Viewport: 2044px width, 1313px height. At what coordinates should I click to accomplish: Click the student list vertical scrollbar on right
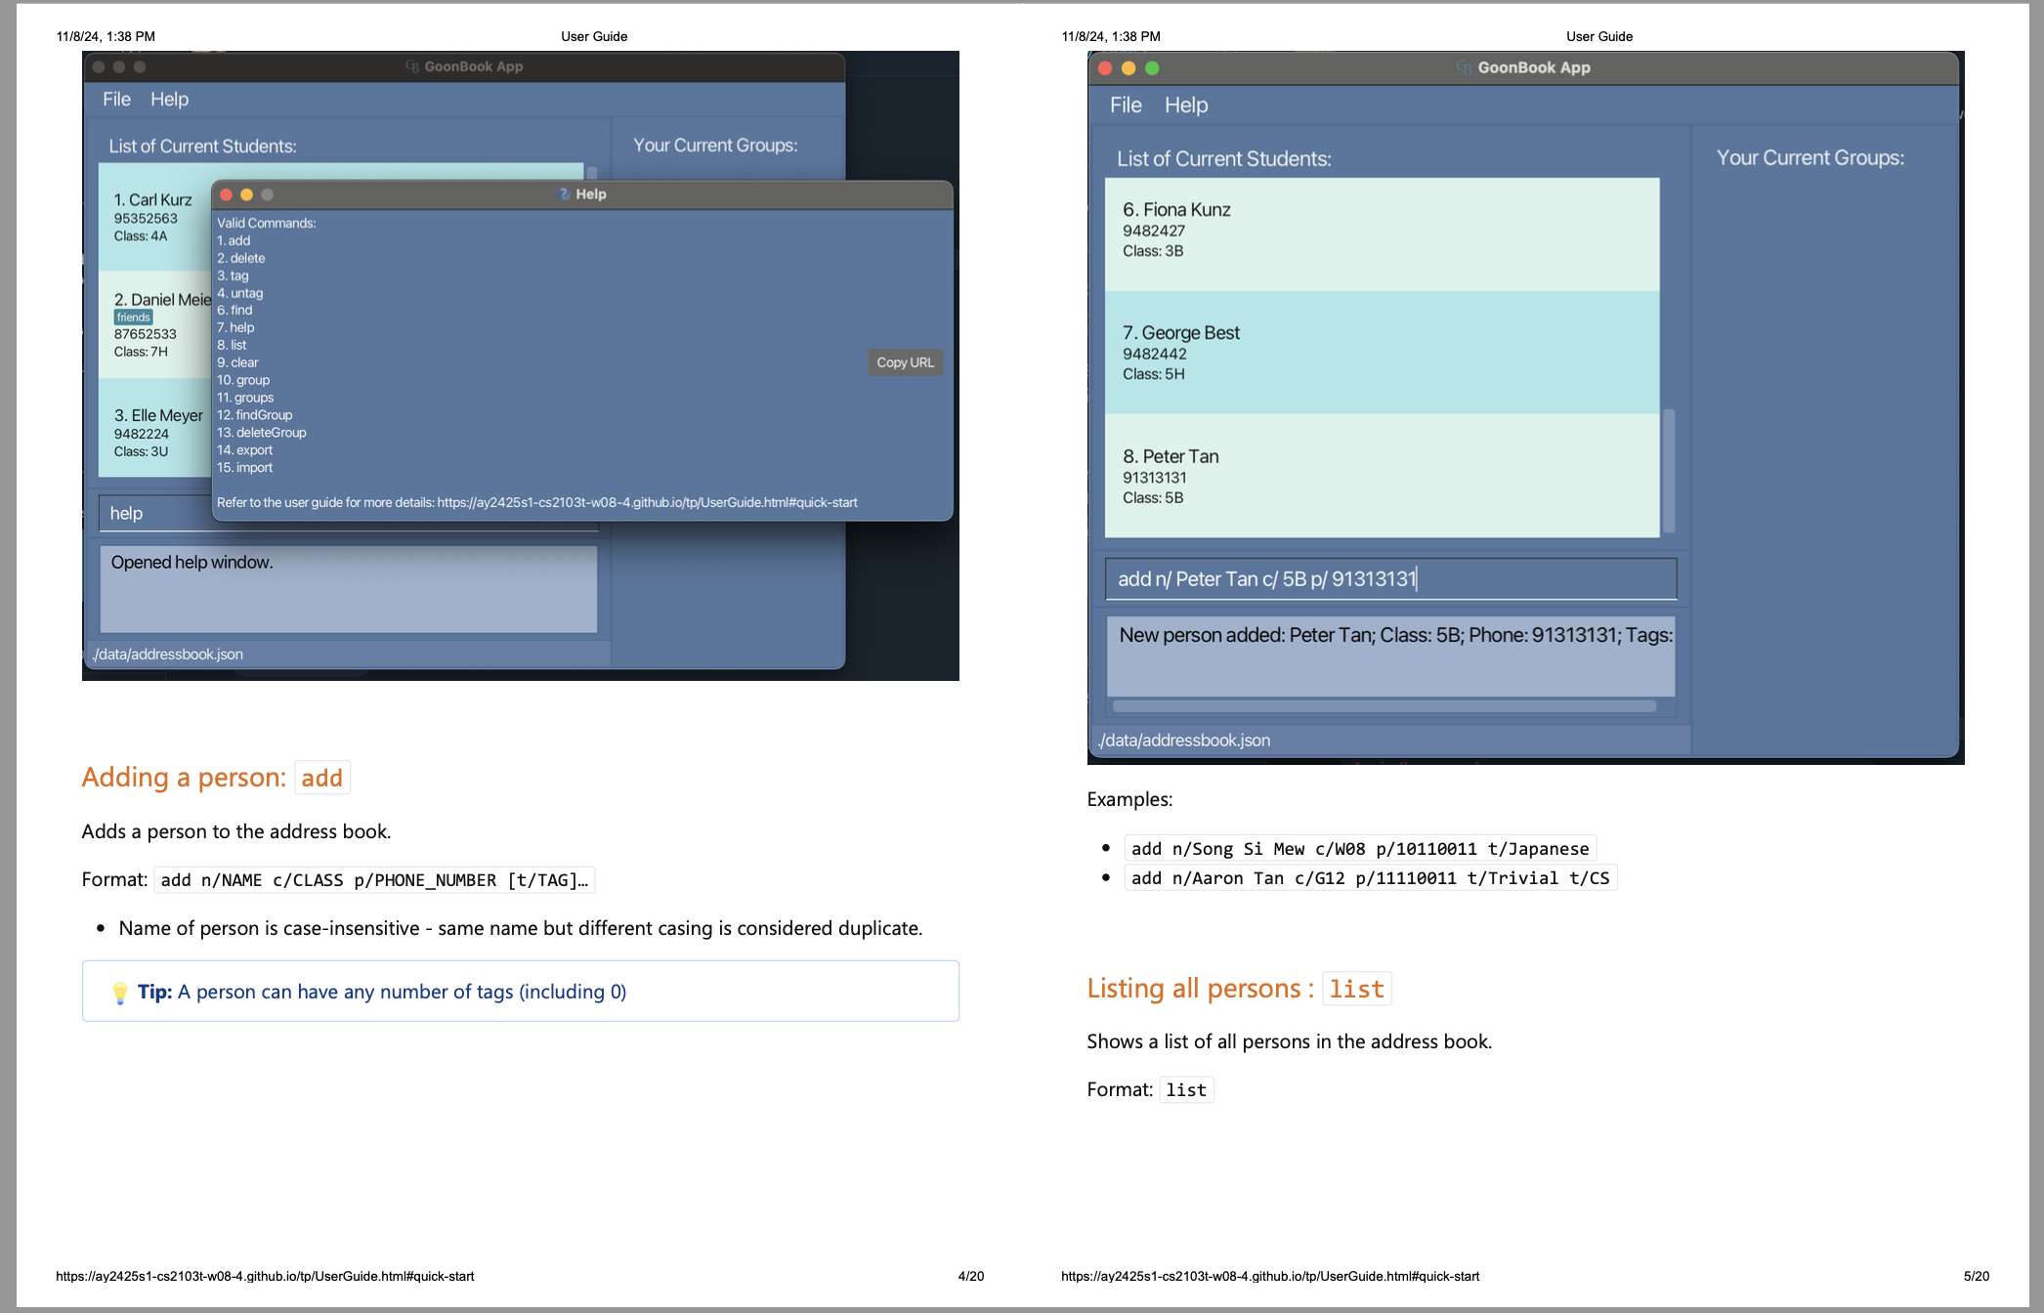tap(1669, 469)
